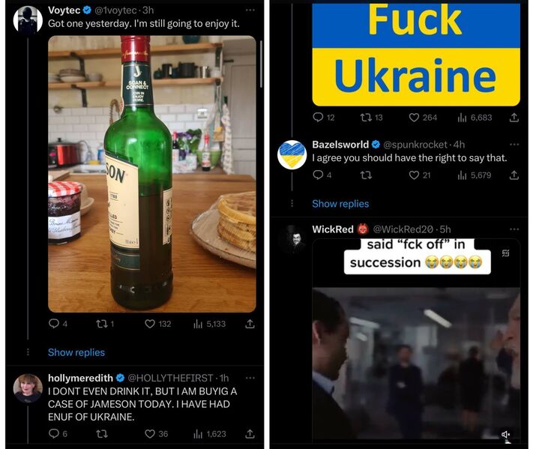Open captions icon on WickRed video
533x449 pixels.
pos(506,253)
